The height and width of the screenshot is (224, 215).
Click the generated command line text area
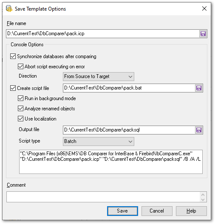[111, 162]
